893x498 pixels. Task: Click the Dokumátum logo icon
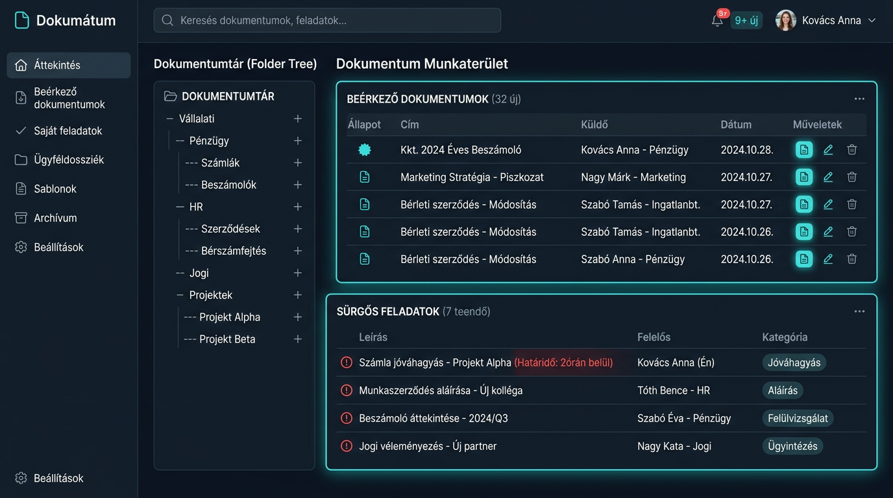22,20
